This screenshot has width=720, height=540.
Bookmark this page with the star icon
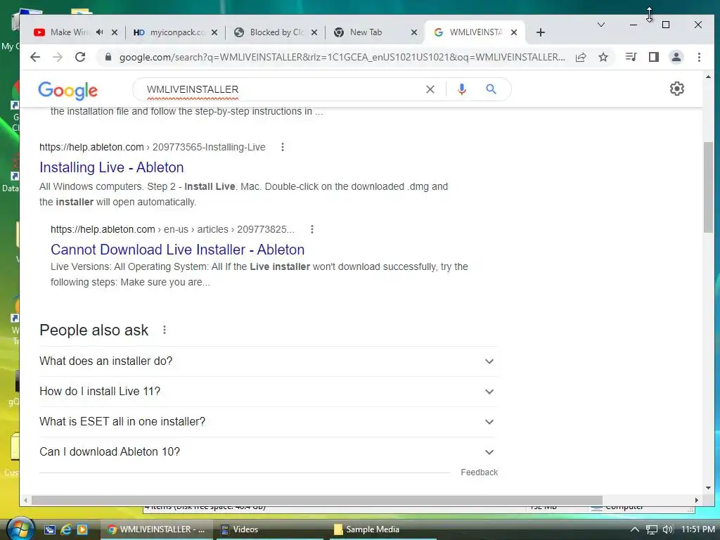(603, 57)
